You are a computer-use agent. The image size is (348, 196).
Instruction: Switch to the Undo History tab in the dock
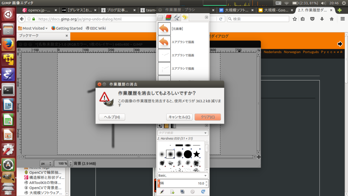[185, 17]
